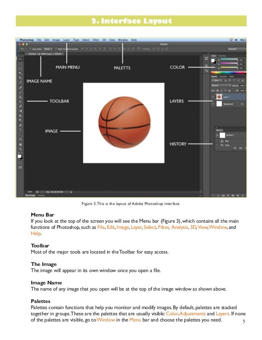
Task: Select the Horizontal Type tool
Action: pyautogui.click(x=20, y=130)
